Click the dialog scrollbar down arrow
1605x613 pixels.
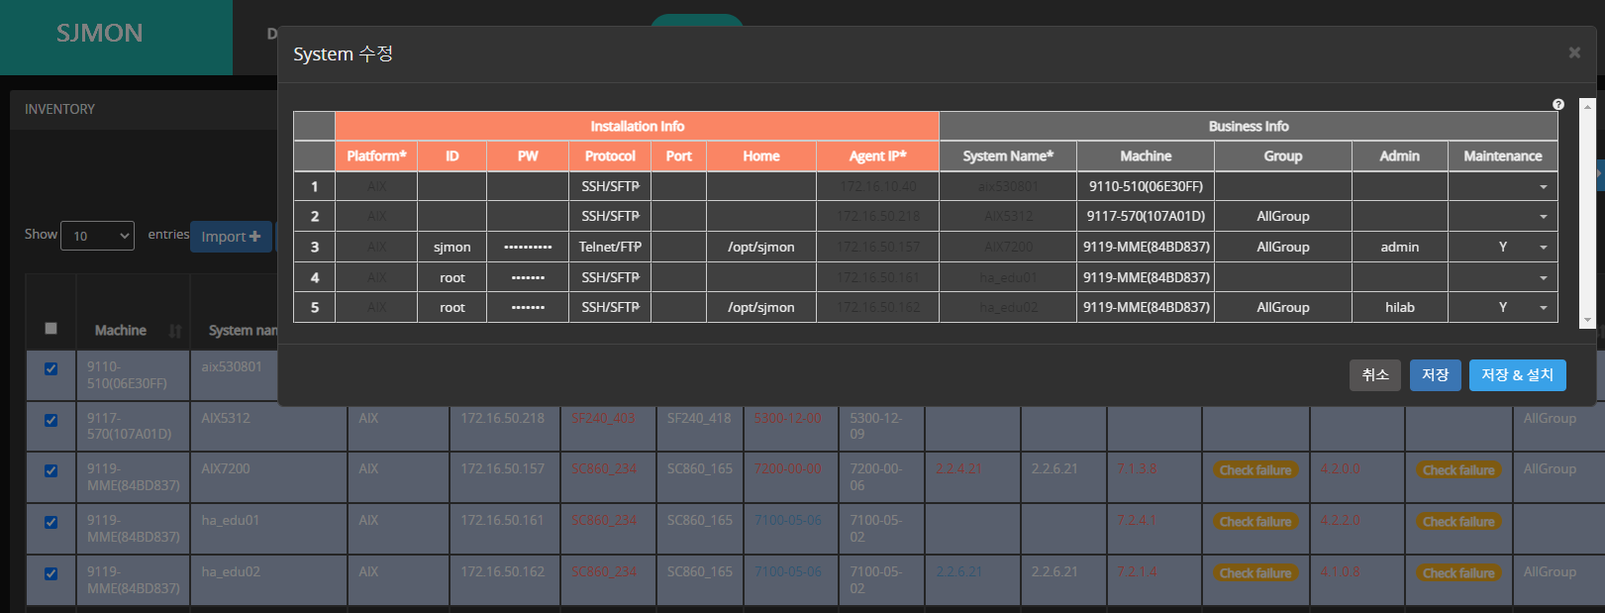pos(1587,320)
